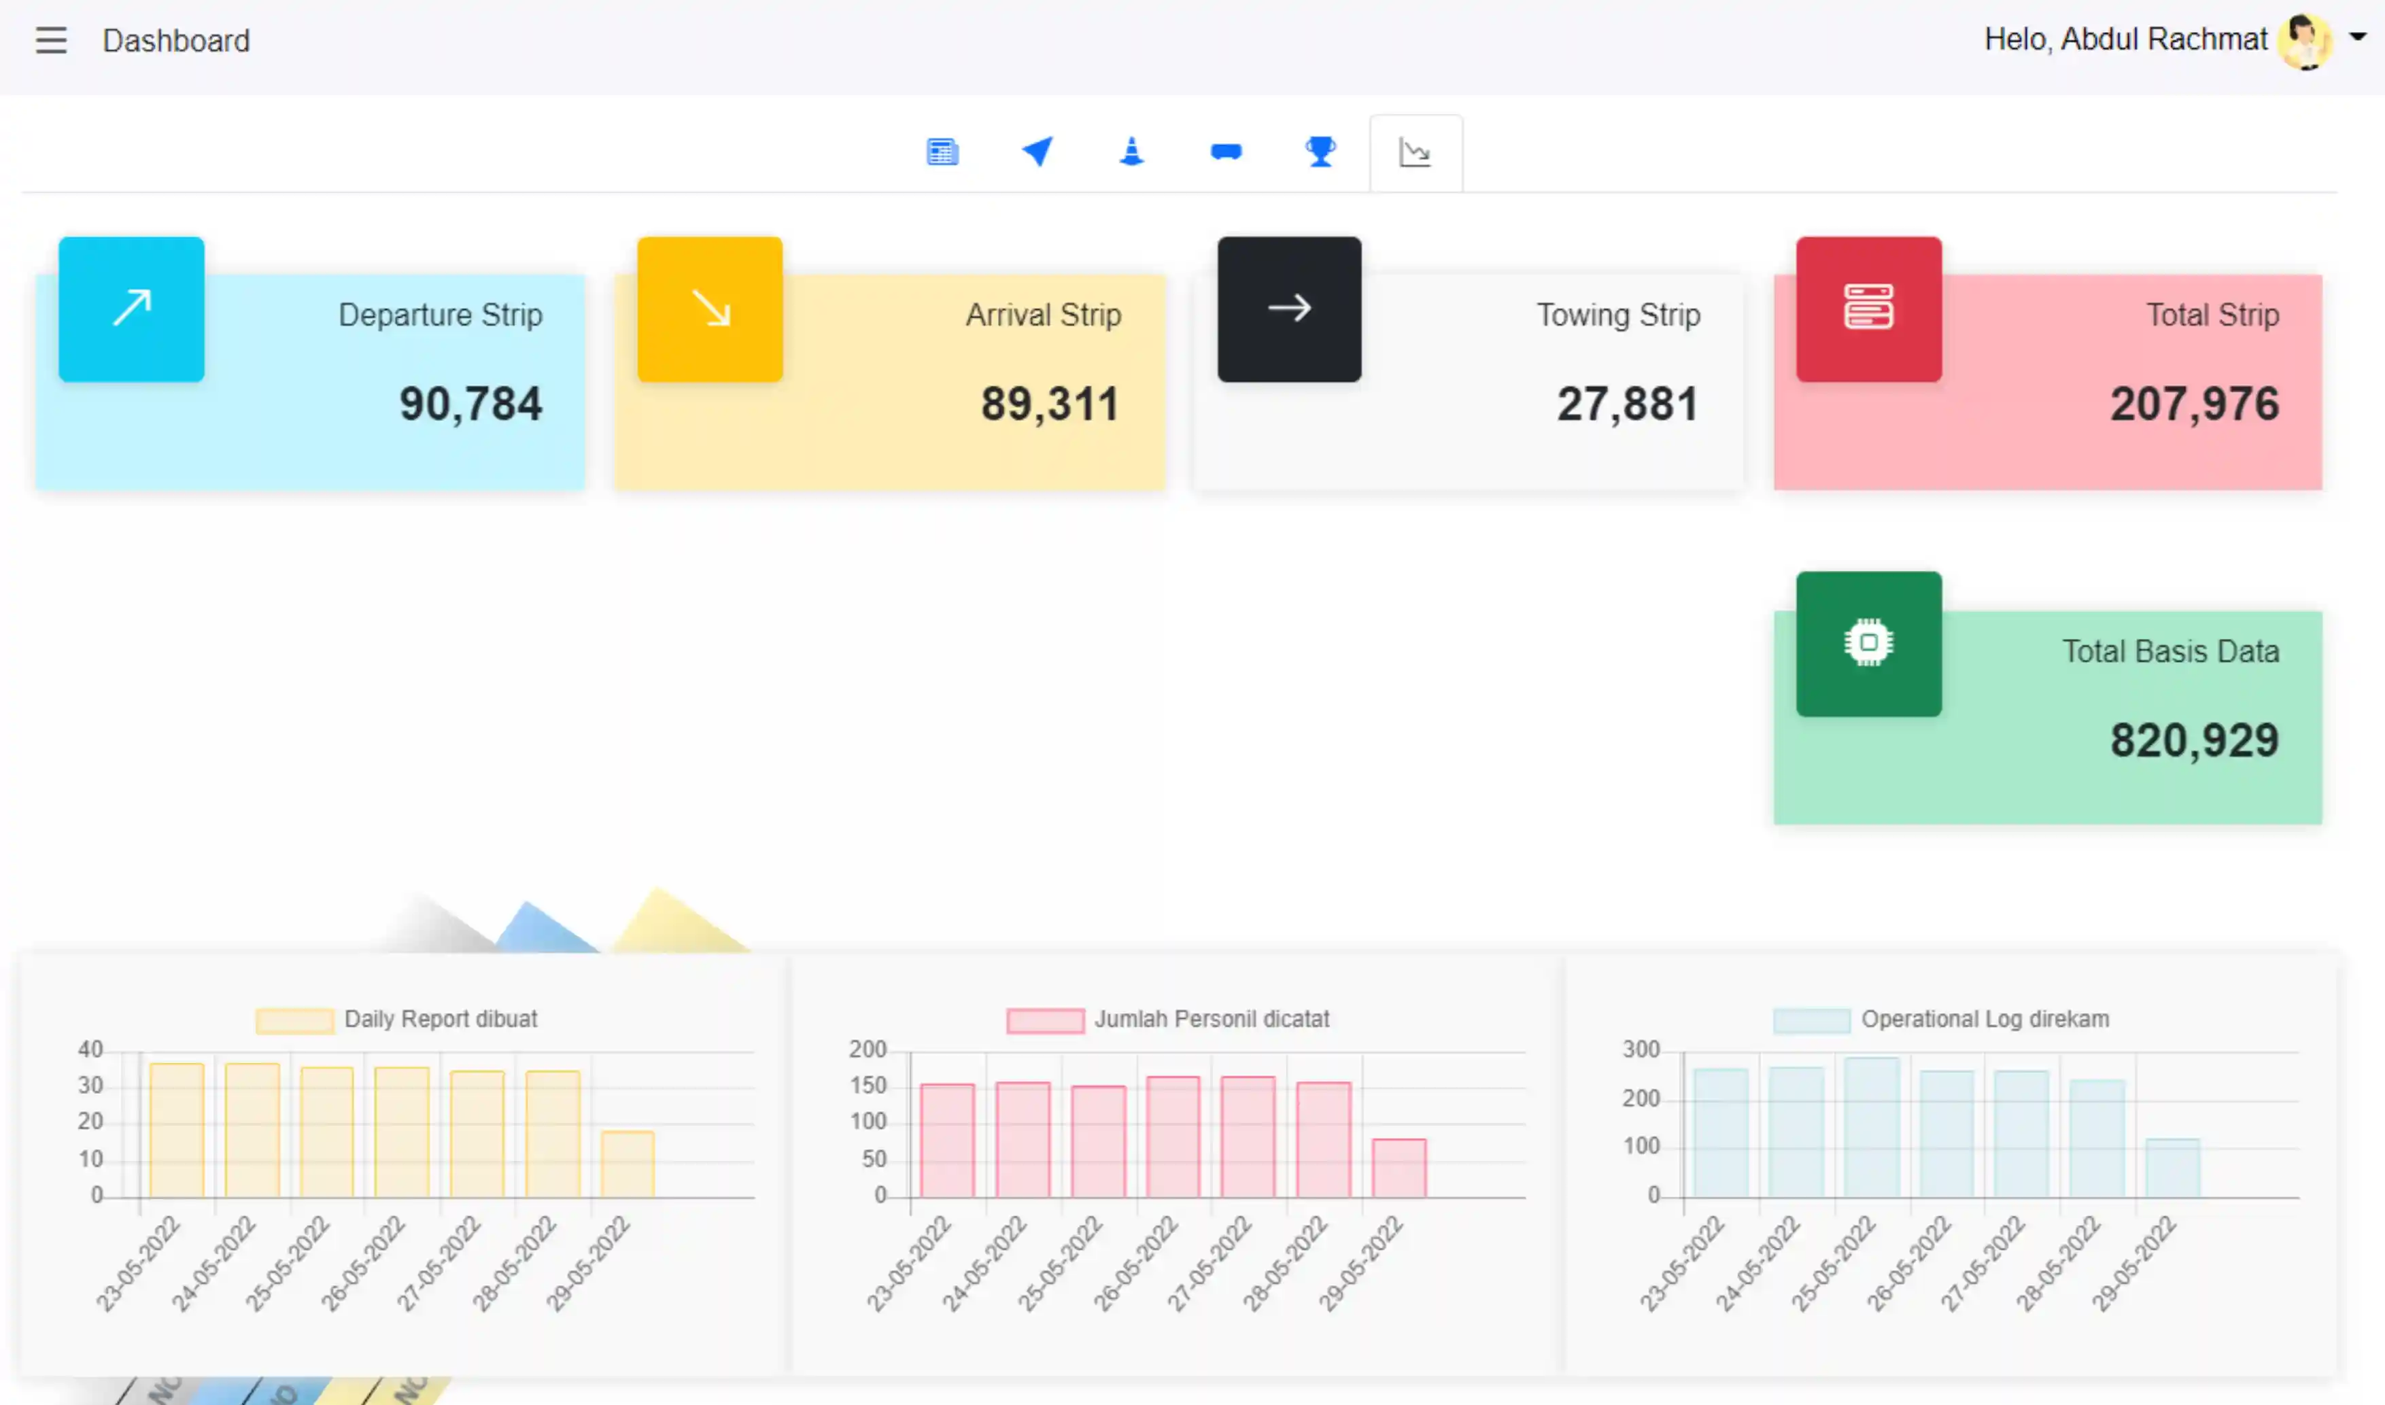This screenshot has width=2385, height=1405.
Task: Click the black Towing Strip arrow icon
Action: tap(1290, 309)
